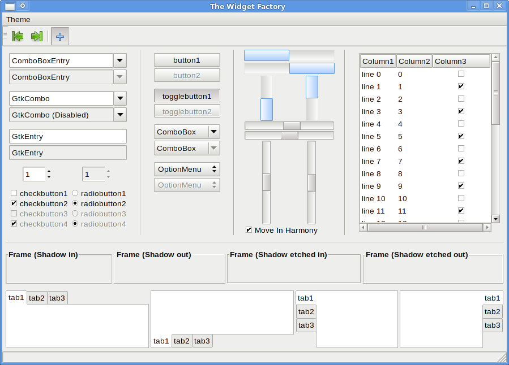The width and height of the screenshot is (509, 365).
Task: Click the list's scroll up arrow
Action: pos(495,57)
